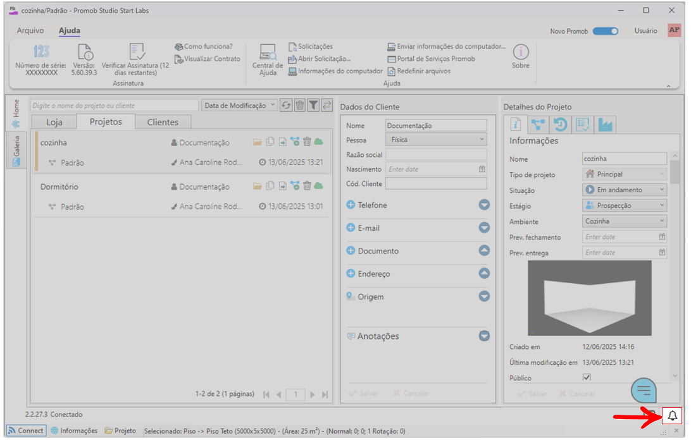The image size is (691, 440).
Task: Open the Estágio Prospecção dropdown
Action: point(624,205)
